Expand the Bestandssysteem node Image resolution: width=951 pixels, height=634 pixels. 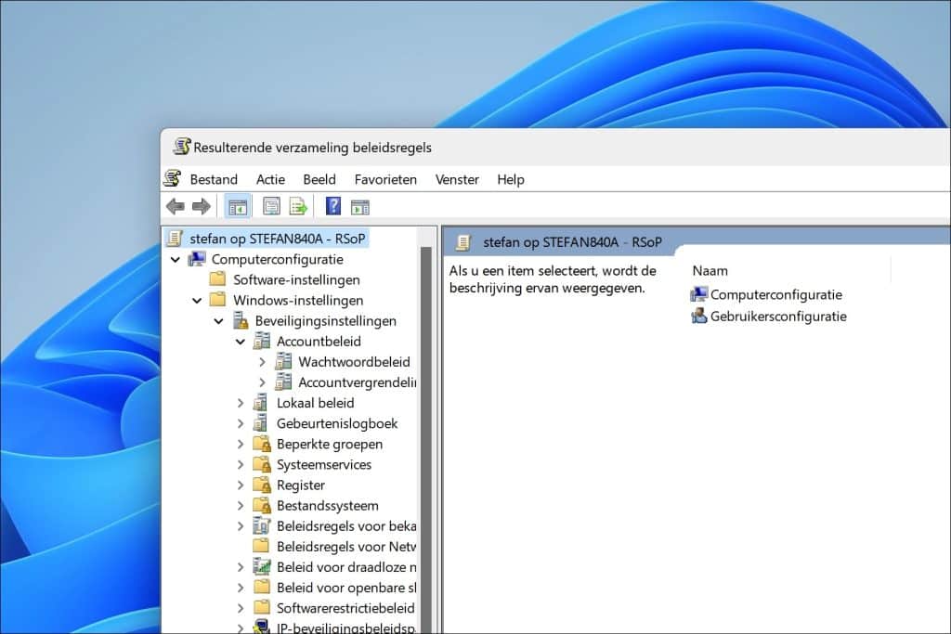[x=241, y=506]
